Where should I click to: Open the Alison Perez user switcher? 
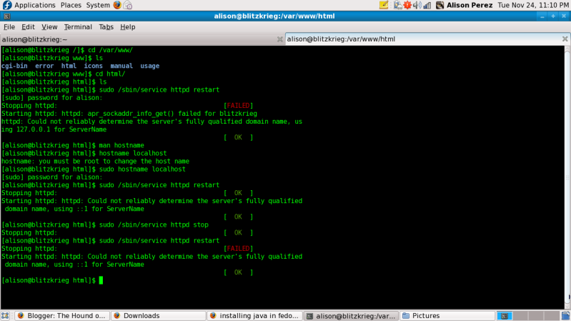click(468, 5)
